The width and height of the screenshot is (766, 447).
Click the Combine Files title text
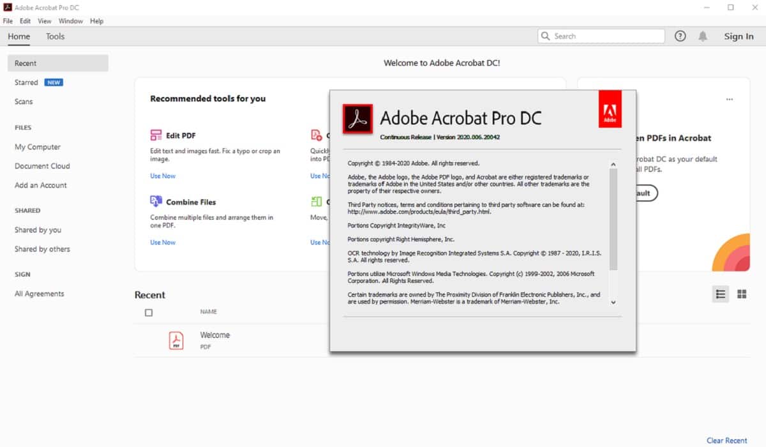pyautogui.click(x=191, y=202)
